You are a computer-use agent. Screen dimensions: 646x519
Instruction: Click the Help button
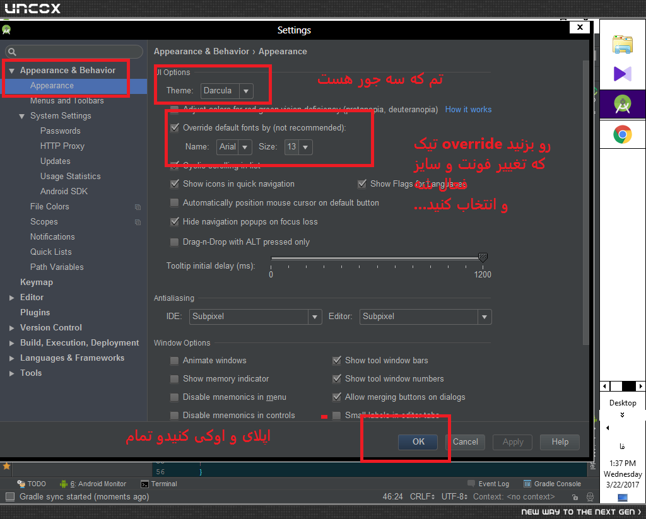[x=560, y=442]
